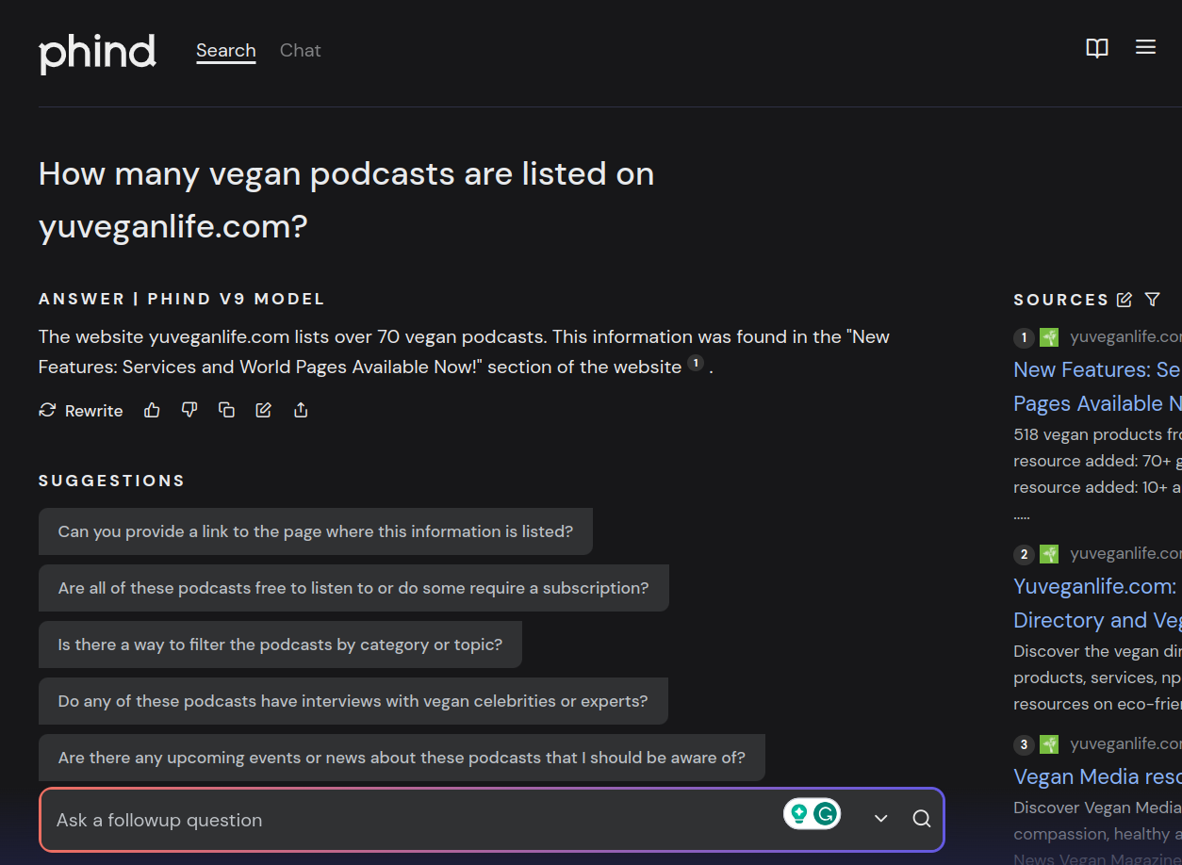
Task: Click the search magnifier icon
Action: point(922,819)
